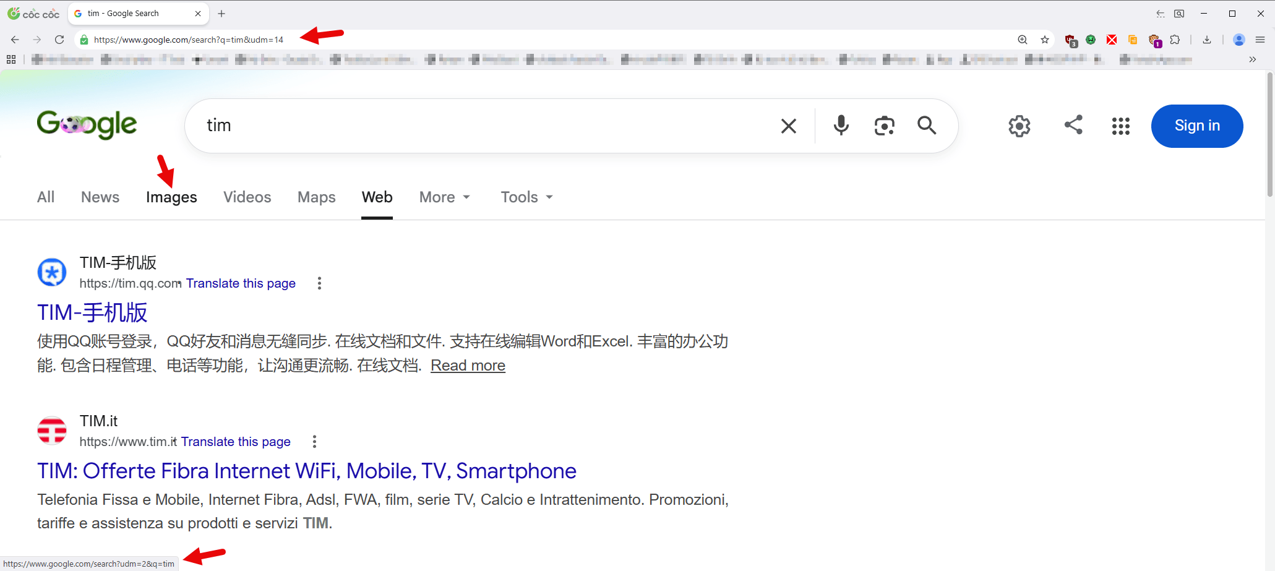Go back to the previous page
Viewport: 1275px width, 571px height.
click(15, 40)
